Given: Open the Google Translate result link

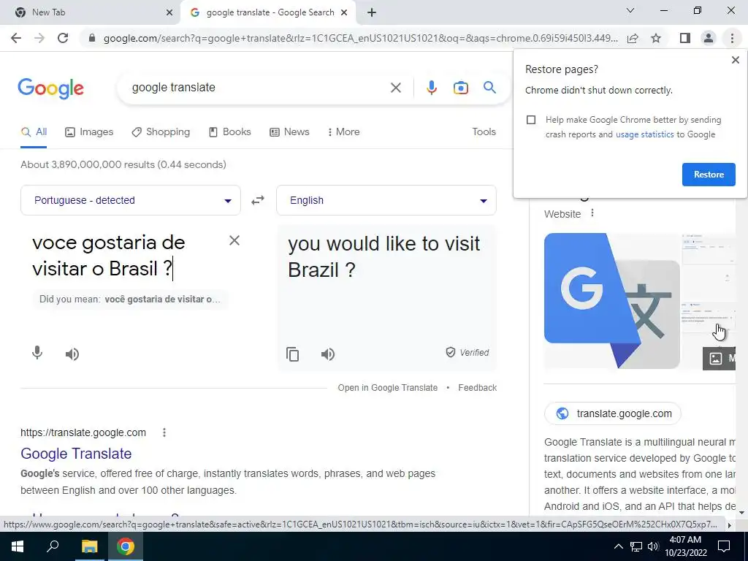Looking at the screenshot, I should coord(76,453).
